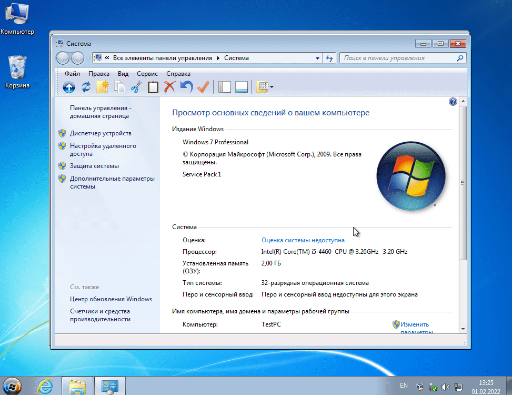Open Панель управления домашняя страница link
The width and height of the screenshot is (512, 395).
tap(101, 112)
